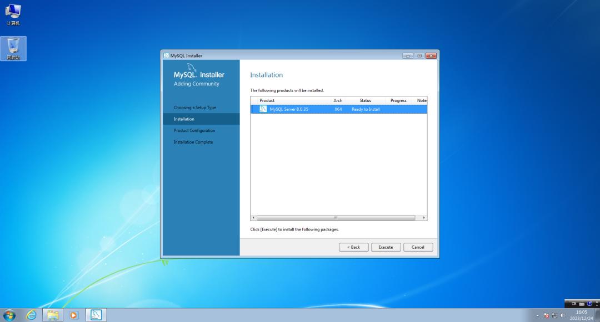Click the Execute button
Viewport: 600px width, 322px height.
[x=386, y=247]
